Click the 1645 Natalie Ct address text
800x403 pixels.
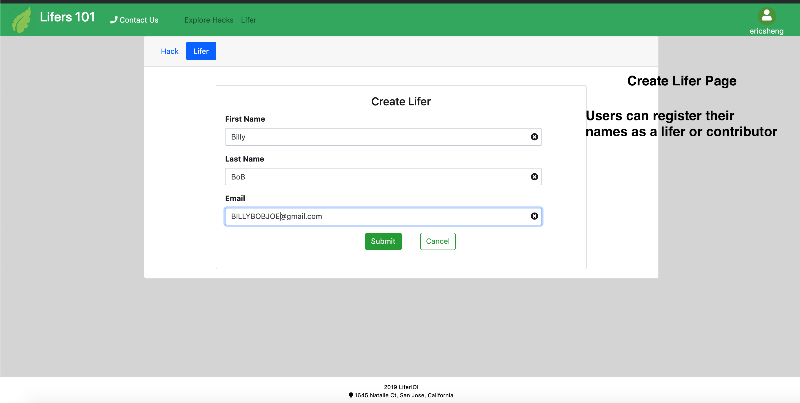pos(404,395)
